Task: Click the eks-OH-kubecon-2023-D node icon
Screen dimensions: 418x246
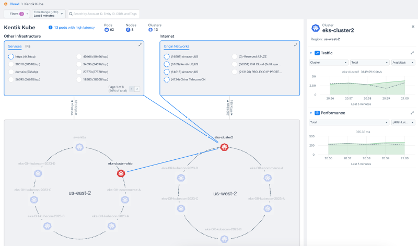Action: pyautogui.click(x=38, y=173)
